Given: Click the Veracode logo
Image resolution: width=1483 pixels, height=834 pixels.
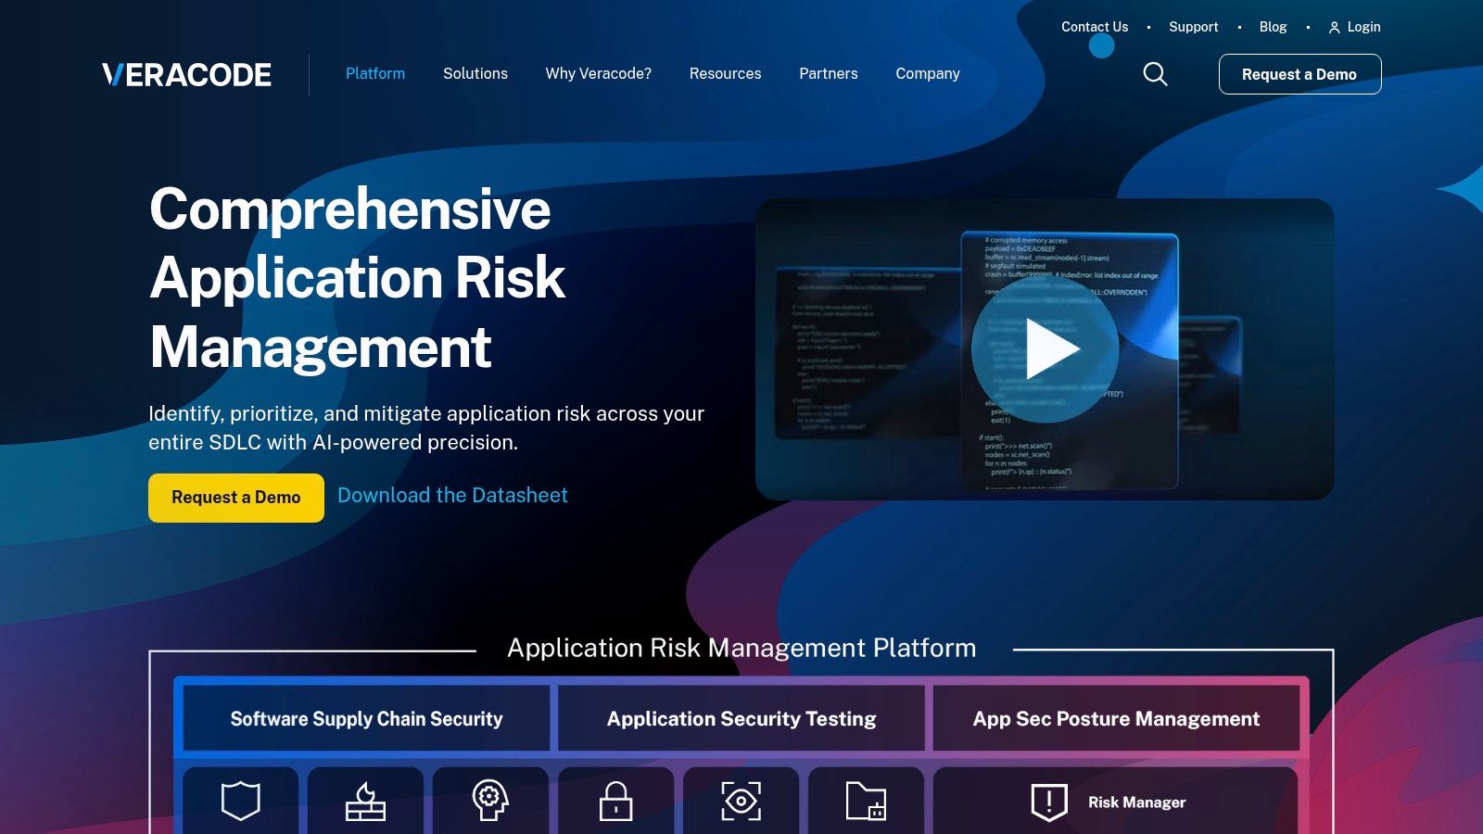Looking at the screenshot, I should click(x=186, y=74).
